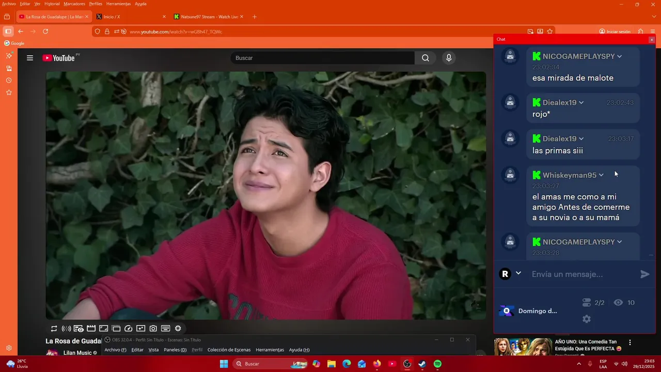
Task: Switch to the Natsune97 Stream tab
Action: 209,17
